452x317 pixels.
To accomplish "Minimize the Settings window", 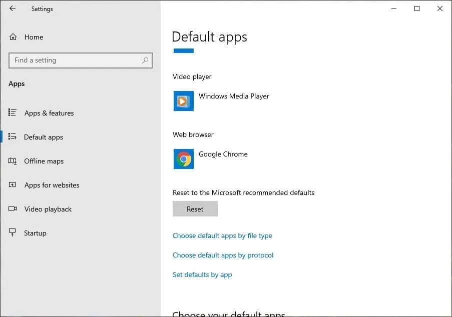I will pos(394,8).
